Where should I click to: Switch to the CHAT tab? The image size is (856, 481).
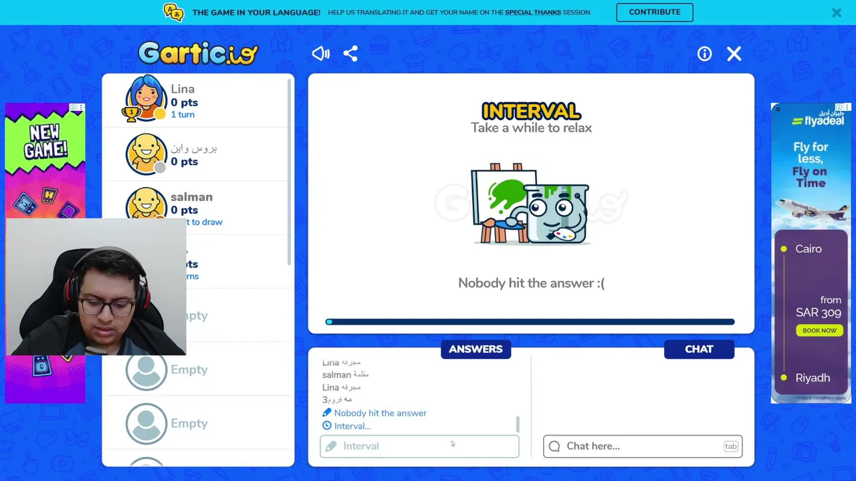[x=699, y=349]
